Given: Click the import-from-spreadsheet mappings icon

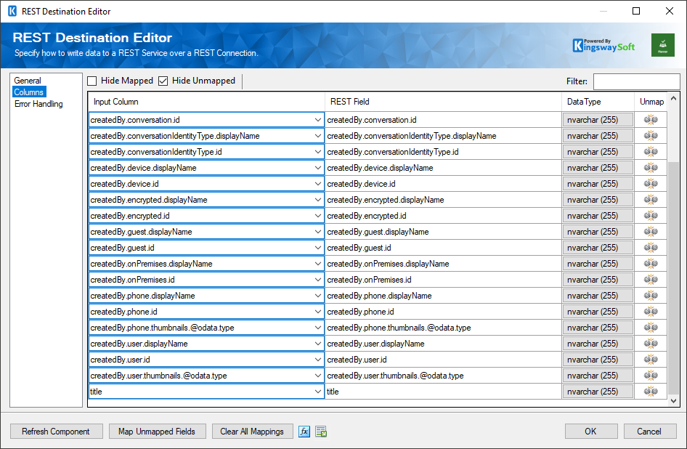Looking at the screenshot, I should [x=320, y=431].
